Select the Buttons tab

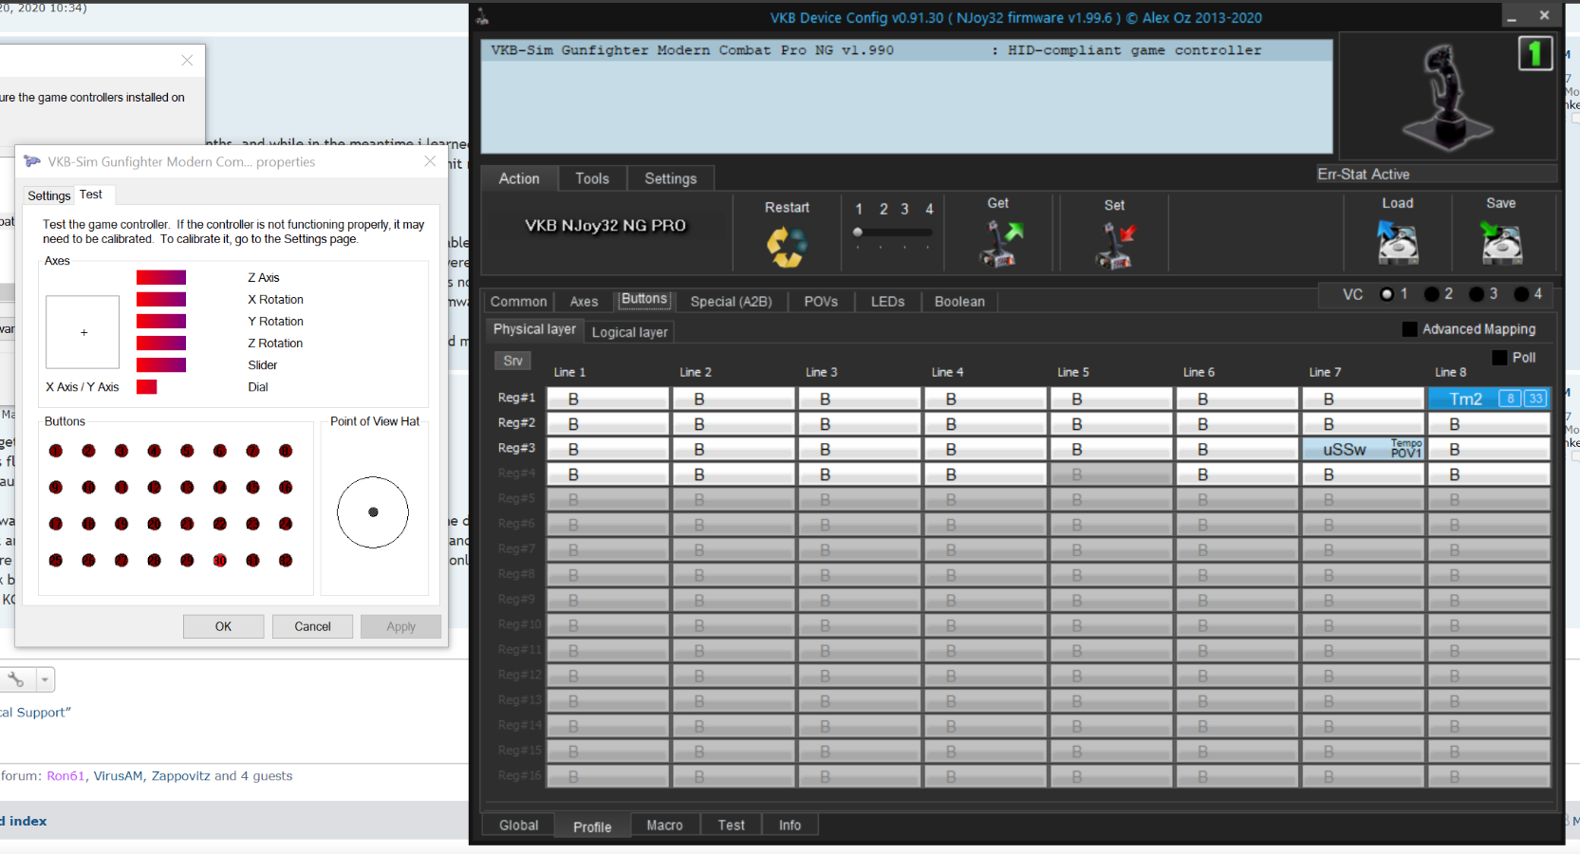(x=644, y=299)
